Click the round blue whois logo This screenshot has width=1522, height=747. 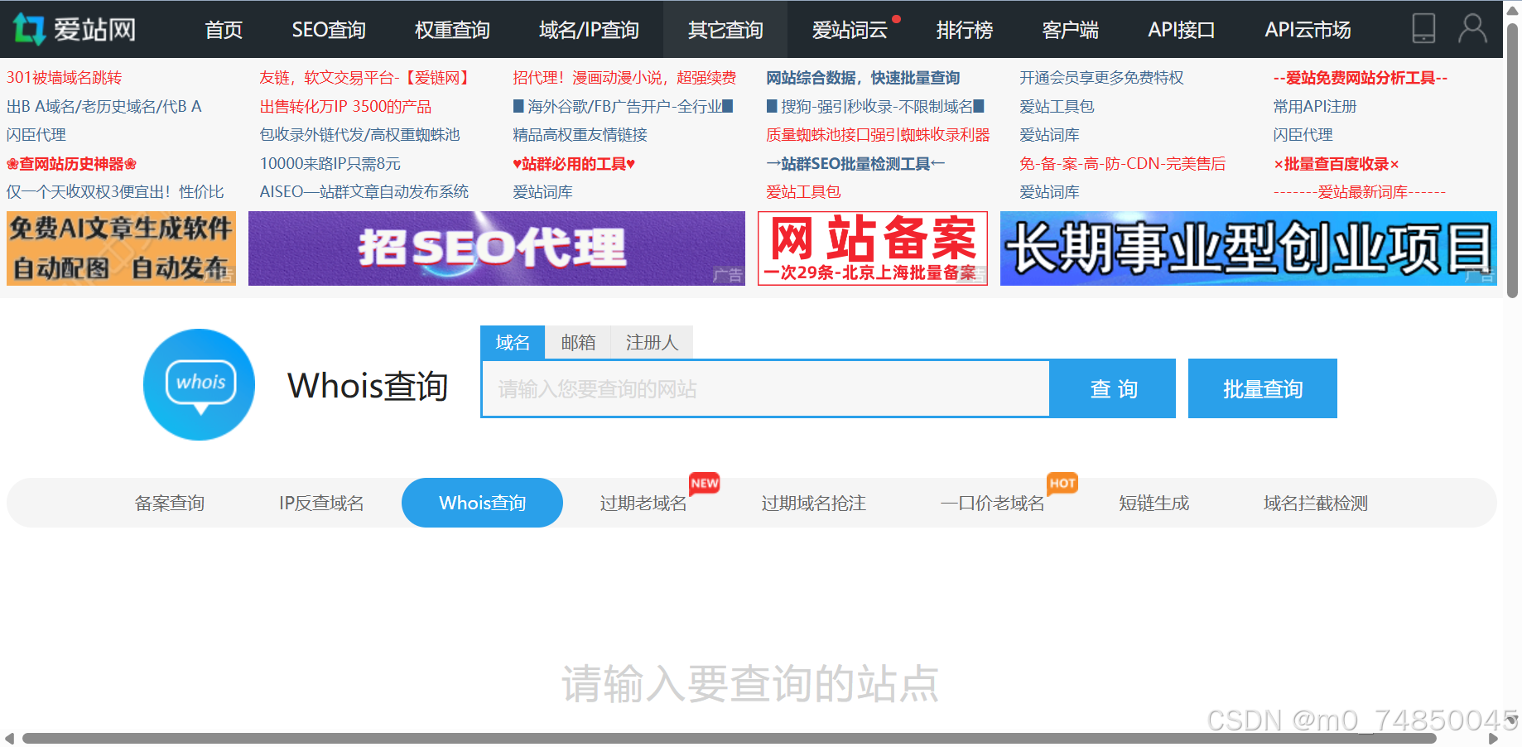point(199,384)
